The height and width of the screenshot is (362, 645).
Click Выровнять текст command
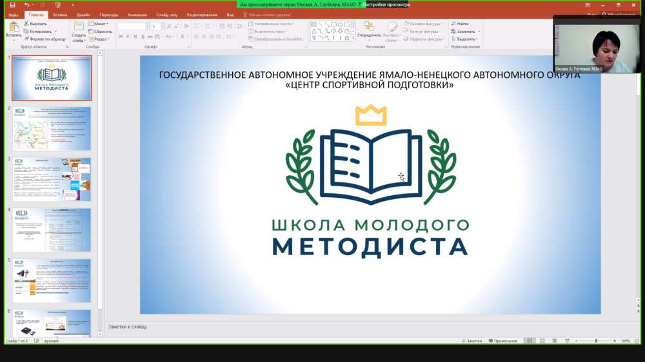tap(268, 31)
